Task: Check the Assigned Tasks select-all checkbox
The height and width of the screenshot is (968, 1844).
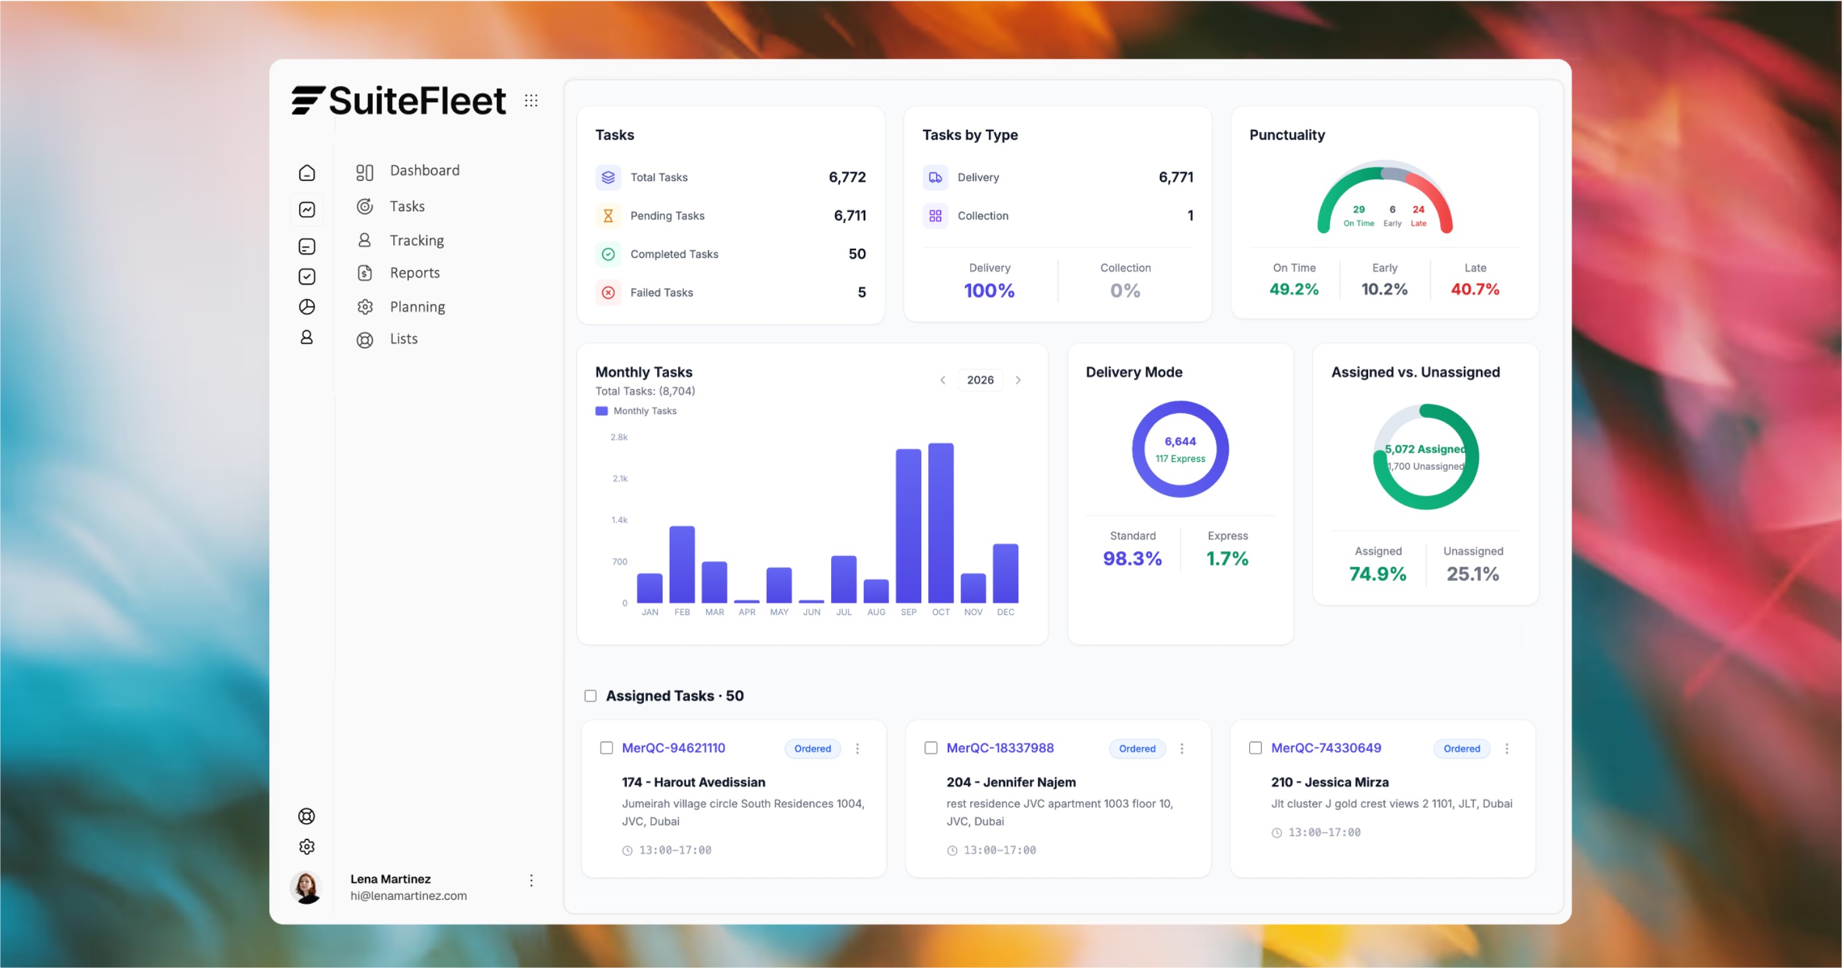Action: click(x=590, y=695)
